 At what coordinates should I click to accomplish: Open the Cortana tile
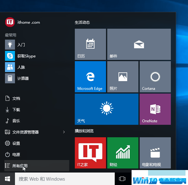click(x=155, y=77)
